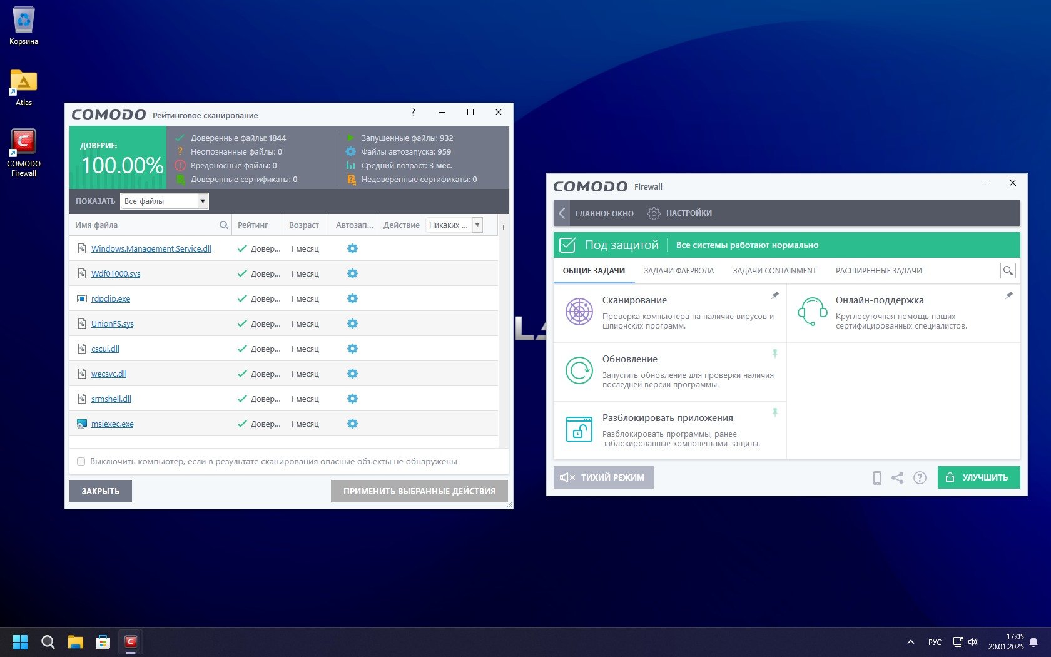Open the search magnifier in tasks tab bar
Image resolution: width=1051 pixels, height=657 pixels.
[x=1007, y=271]
